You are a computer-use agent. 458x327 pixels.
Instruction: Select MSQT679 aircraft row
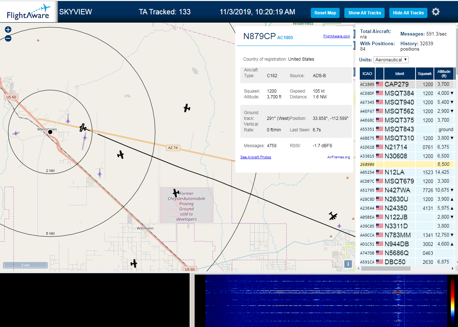click(x=407, y=181)
